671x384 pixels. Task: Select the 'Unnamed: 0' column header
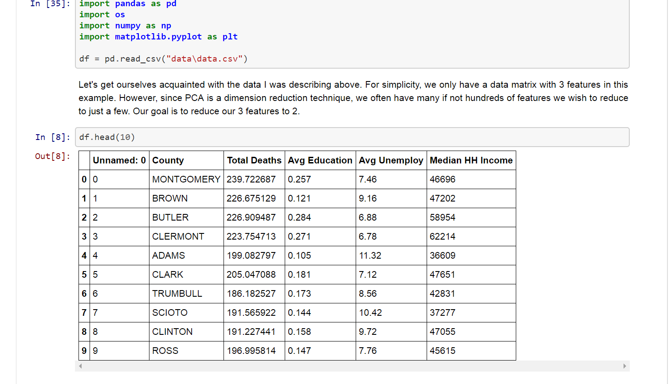coord(119,160)
